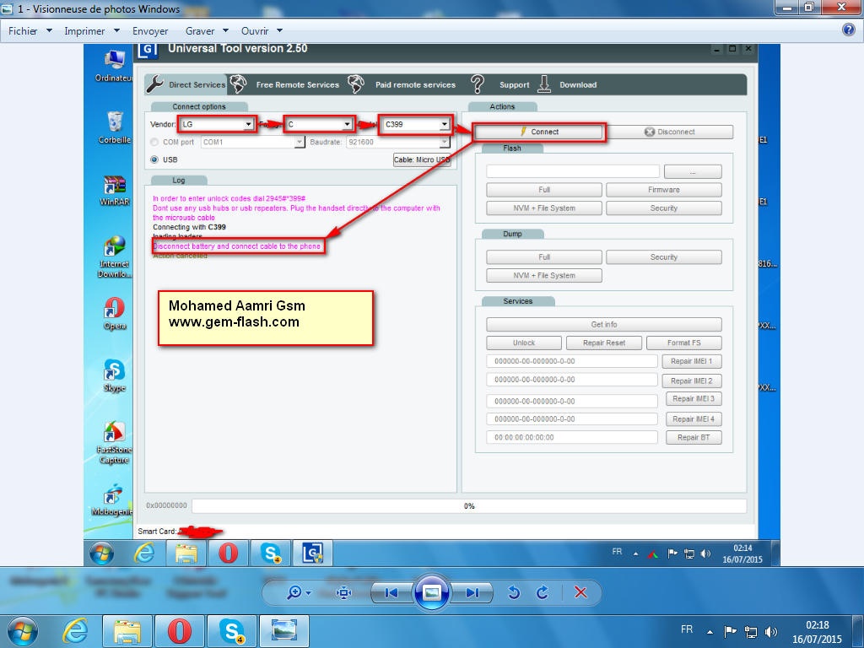Select Photo Viewer taskbar button
Screen dimensions: 864x648
[x=283, y=631]
